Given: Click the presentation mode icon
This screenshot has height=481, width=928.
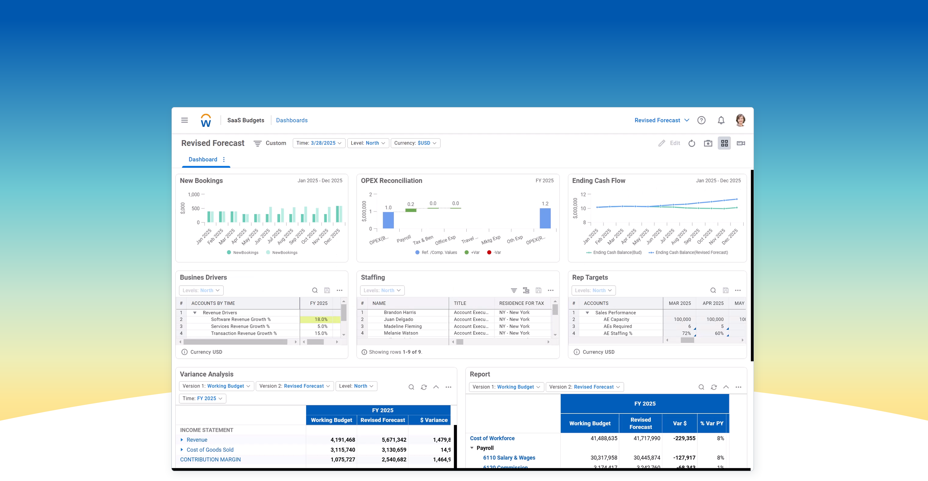Looking at the screenshot, I should [x=741, y=143].
